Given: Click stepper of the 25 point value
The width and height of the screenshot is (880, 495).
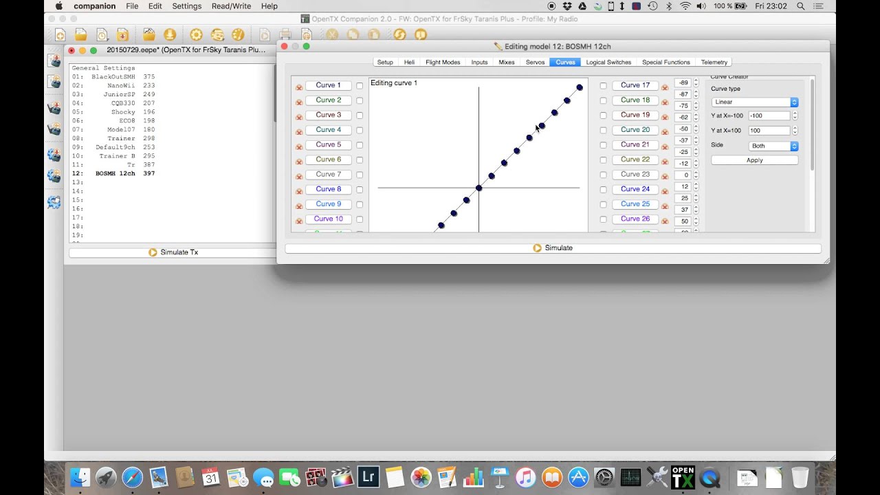Looking at the screenshot, I should pyautogui.click(x=696, y=198).
